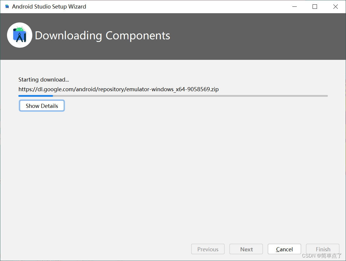Click the Next button
The width and height of the screenshot is (346, 261).
[246, 249]
